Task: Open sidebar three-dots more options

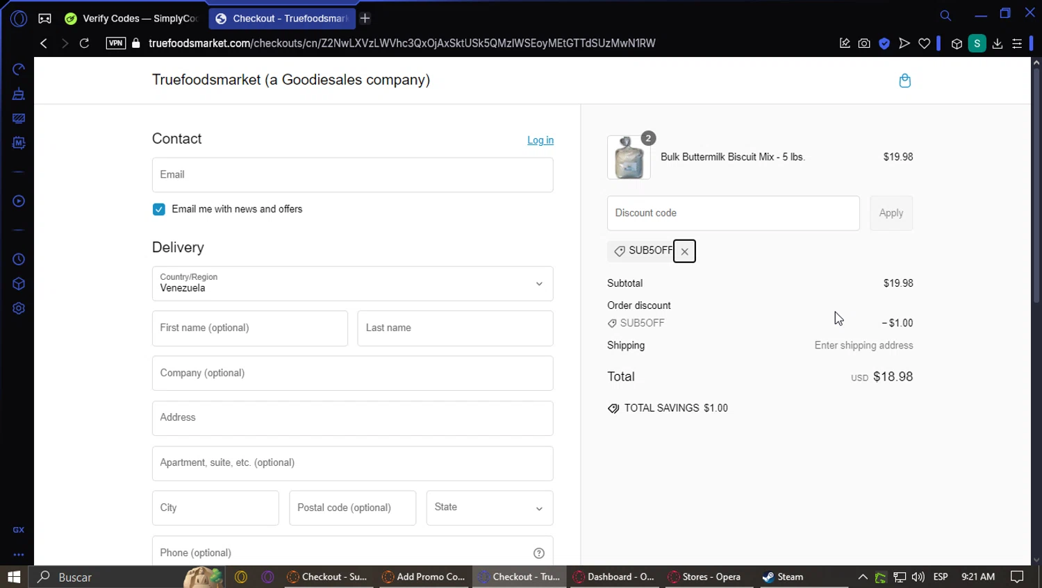Action: [x=19, y=555]
